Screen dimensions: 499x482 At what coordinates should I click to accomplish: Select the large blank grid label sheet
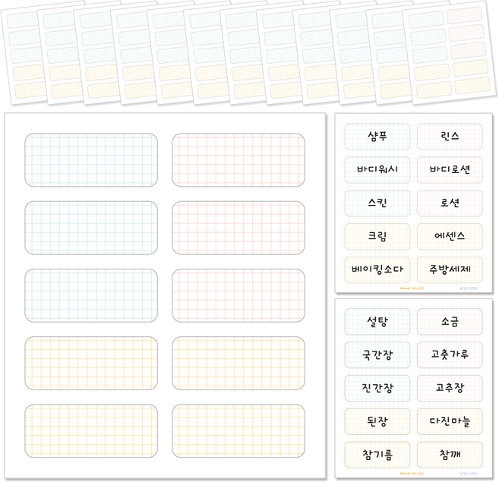(165, 295)
